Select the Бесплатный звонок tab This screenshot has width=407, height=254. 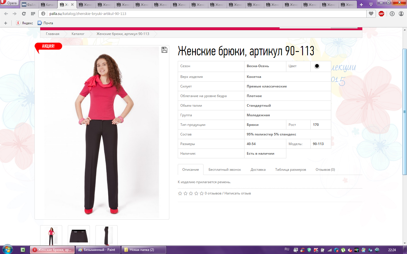point(225,170)
